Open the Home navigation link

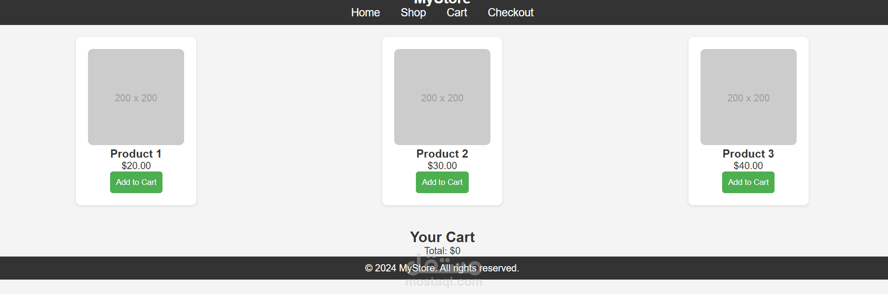pyautogui.click(x=365, y=12)
